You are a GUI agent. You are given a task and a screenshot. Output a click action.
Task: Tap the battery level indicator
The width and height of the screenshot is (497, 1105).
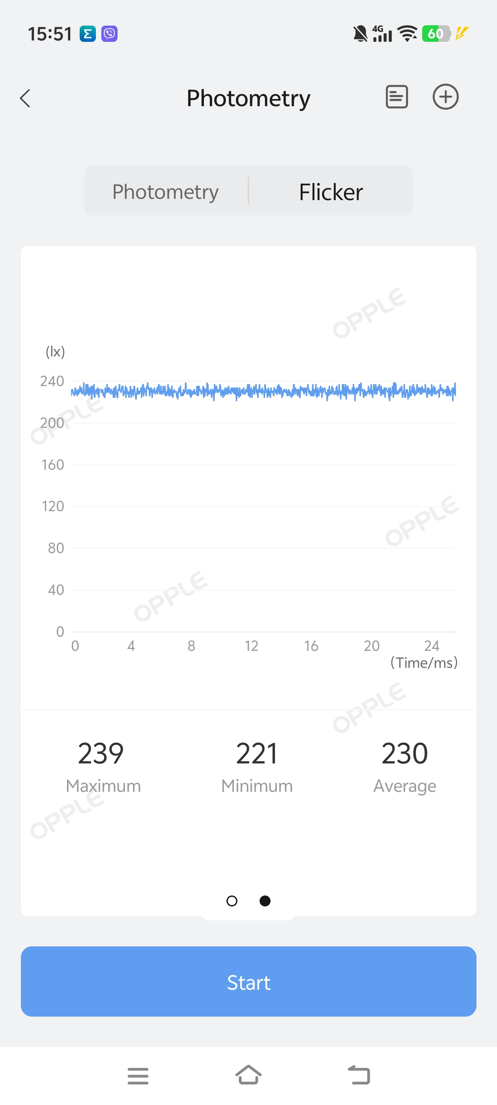pyautogui.click(x=436, y=34)
